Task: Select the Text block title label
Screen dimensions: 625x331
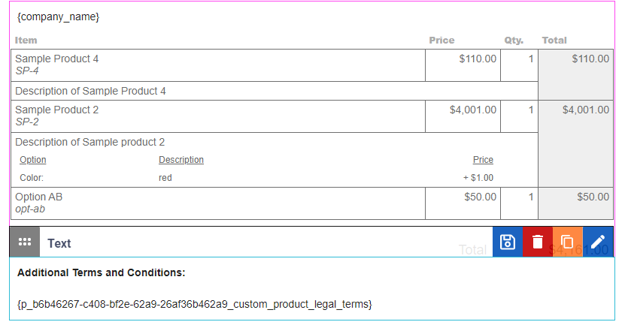Action: pos(59,243)
